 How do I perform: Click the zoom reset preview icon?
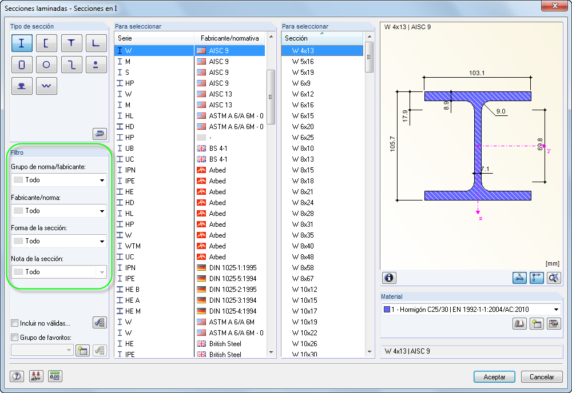point(554,278)
